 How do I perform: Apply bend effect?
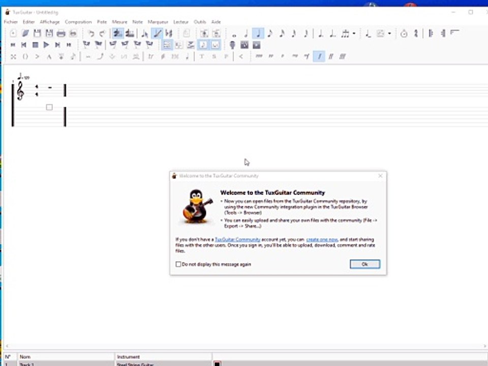coord(100,56)
